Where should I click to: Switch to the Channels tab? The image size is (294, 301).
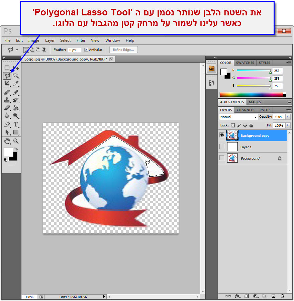pyautogui.click(x=246, y=110)
